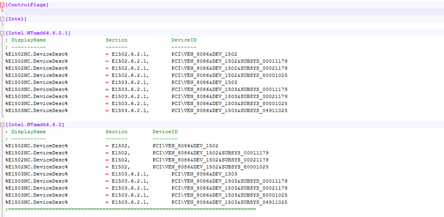444x217 pixels.
Task: Click PCI\VEN_8086&DEV_1502 on the first E1502.6.2.1 line
Action: pyautogui.click(x=204, y=54)
